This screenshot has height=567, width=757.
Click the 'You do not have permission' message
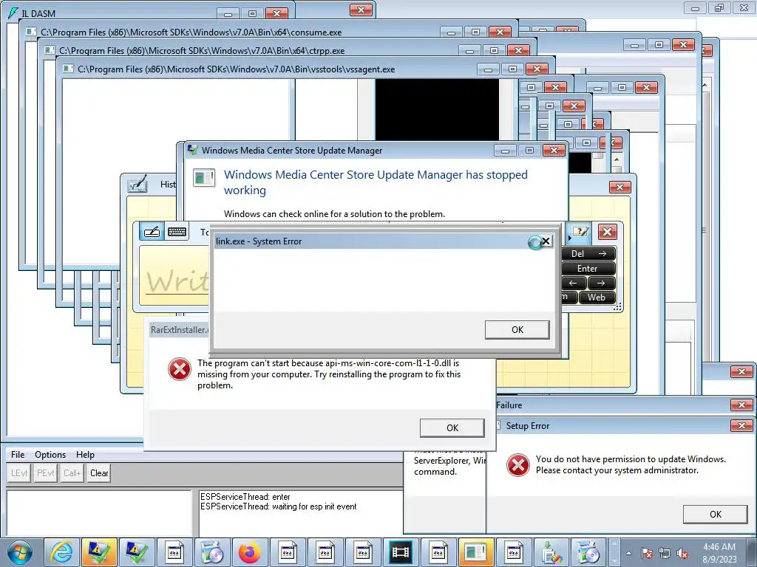pyautogui.click(x=631, y=464)
